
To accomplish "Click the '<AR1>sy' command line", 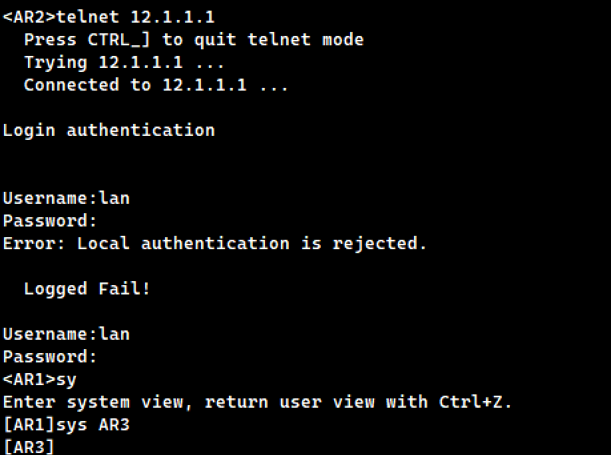I will tap(40, 380).
